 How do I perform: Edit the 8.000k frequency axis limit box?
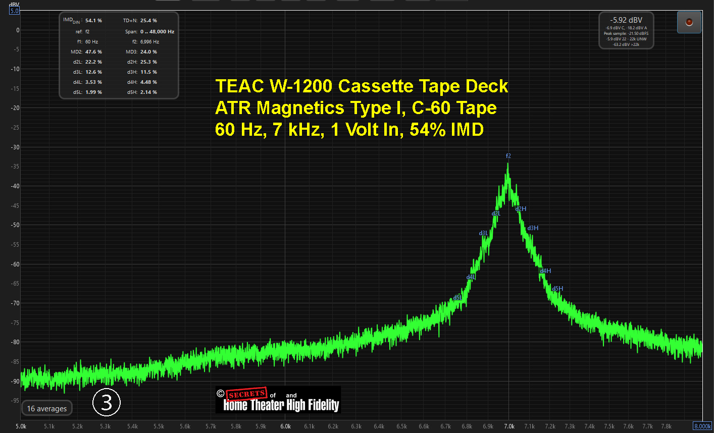point(702,426)
